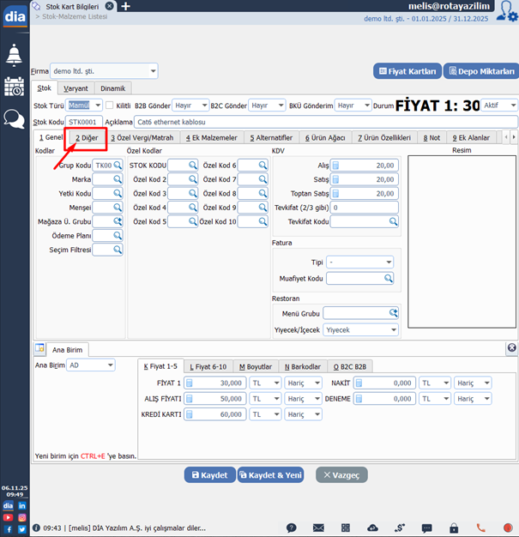Expand the Ana Birim AD dropdown
This screenshot has height=537, width=519.
(x=110, y=365)
